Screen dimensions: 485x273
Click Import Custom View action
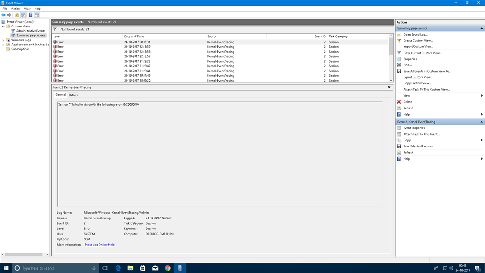coord(418,47)
